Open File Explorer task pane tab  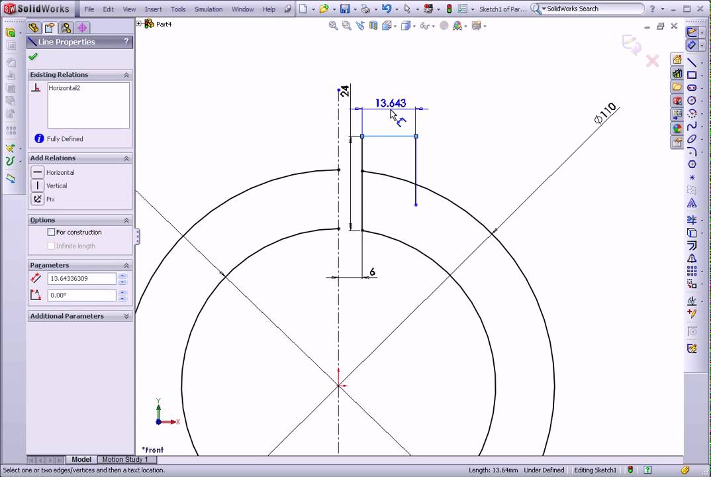677,87
